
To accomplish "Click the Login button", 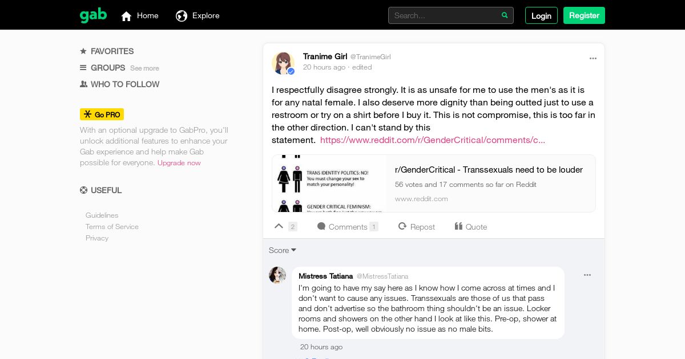I will [541, 15].
